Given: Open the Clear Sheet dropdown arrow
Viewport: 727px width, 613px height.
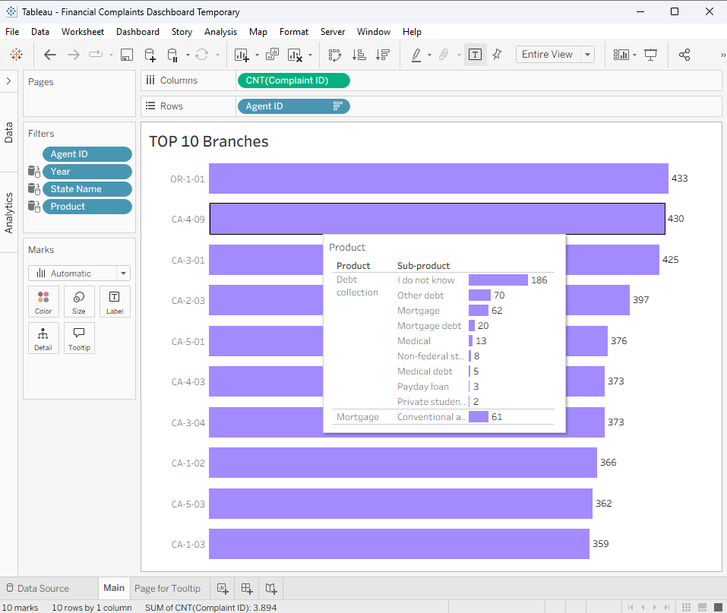Looking at the screenshot, I should pyautogui.click(x=310, y=55).
